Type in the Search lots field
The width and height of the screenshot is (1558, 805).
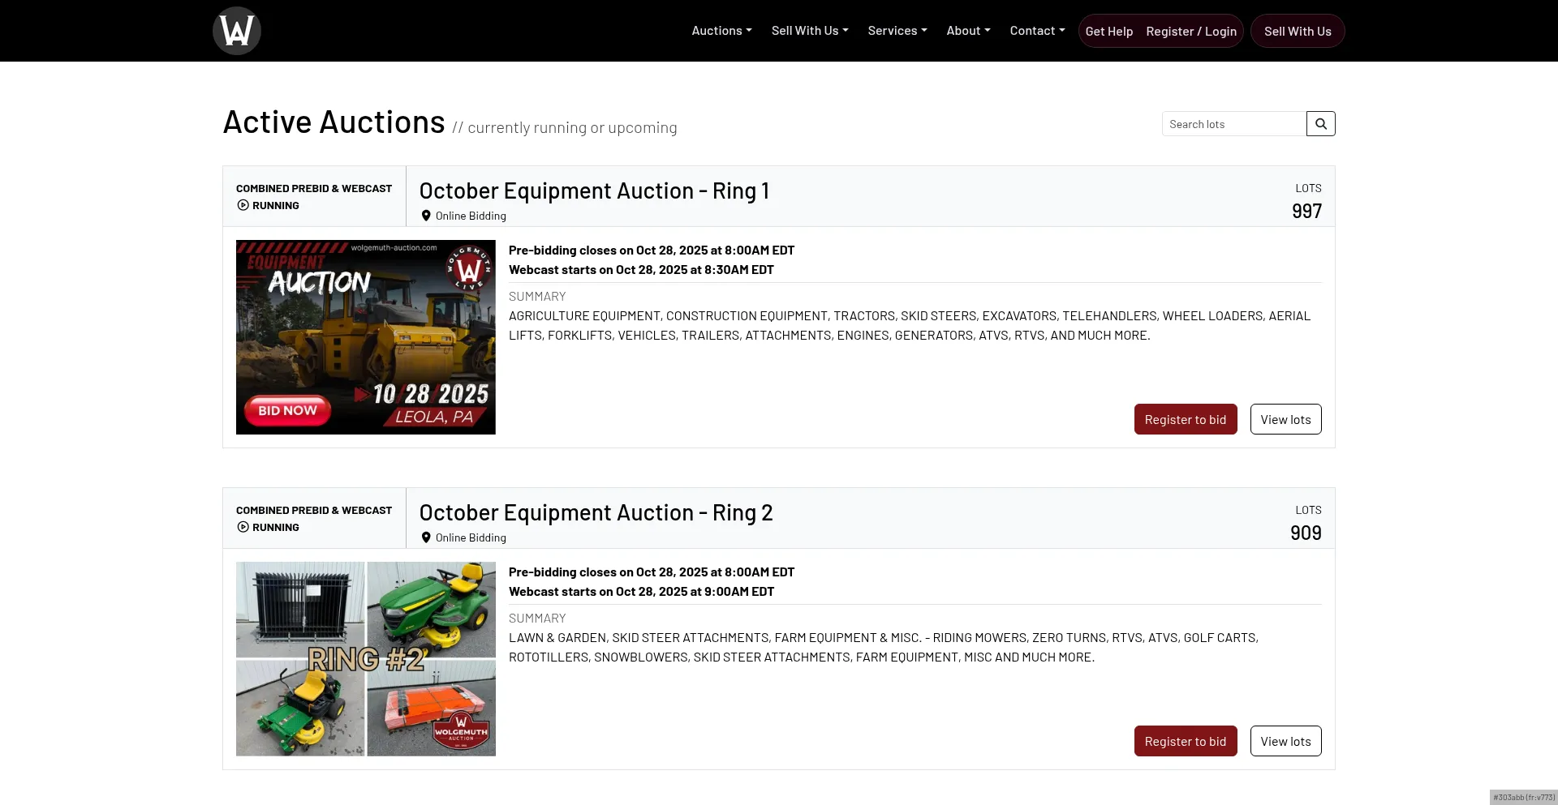point(1233,124)
